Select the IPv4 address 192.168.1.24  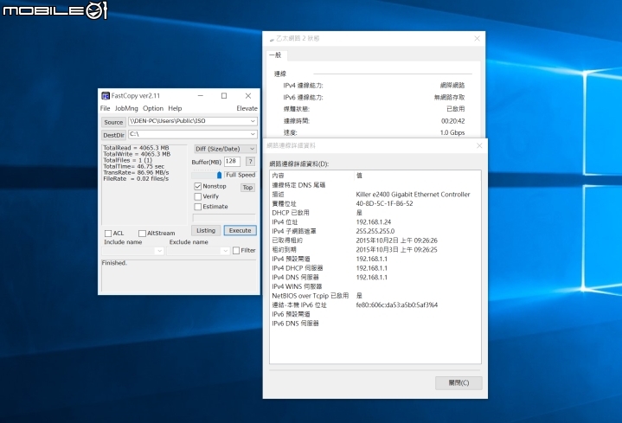[373, 221]
